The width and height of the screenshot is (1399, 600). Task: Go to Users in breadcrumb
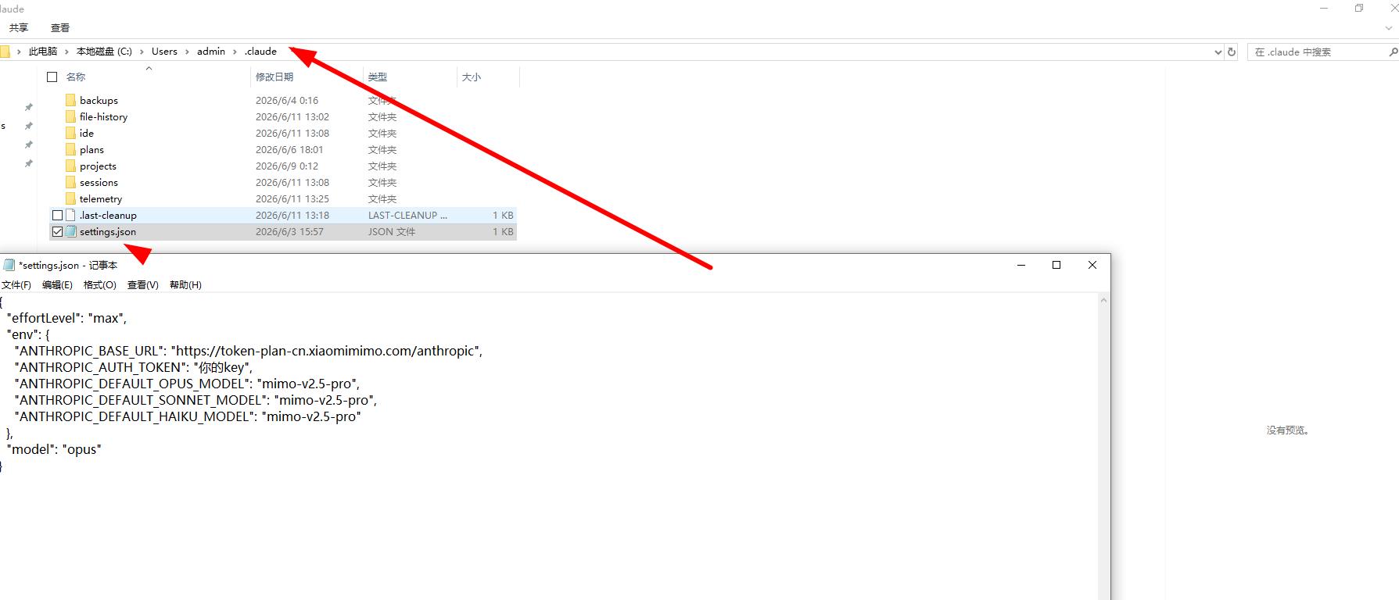click(x=164, y=52)
